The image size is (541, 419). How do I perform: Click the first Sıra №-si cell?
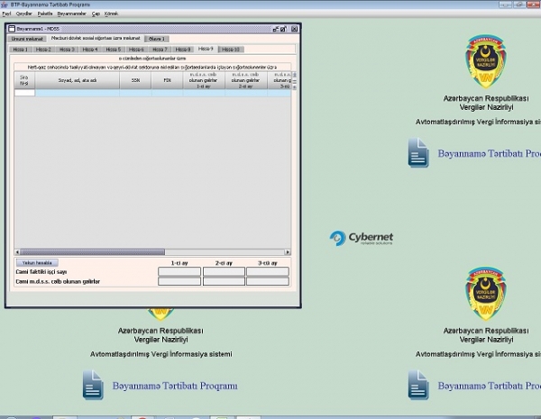[24, 92]
